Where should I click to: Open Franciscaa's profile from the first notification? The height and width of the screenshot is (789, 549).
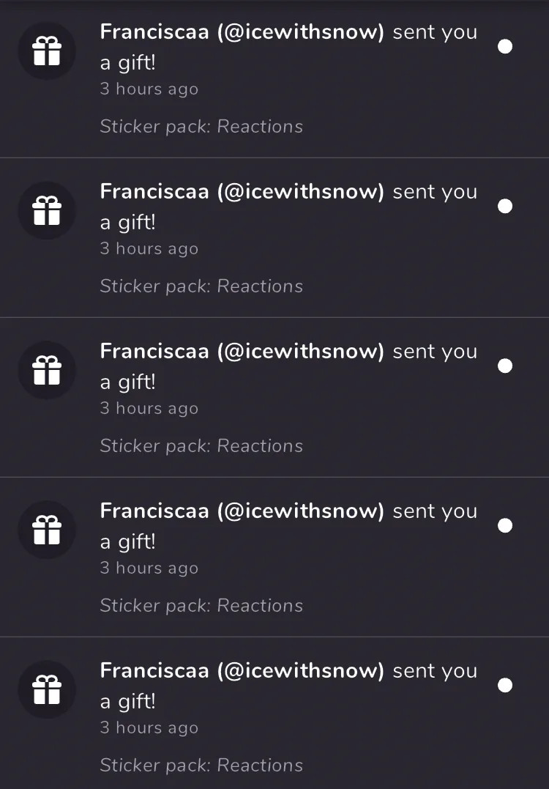(242, 32)
